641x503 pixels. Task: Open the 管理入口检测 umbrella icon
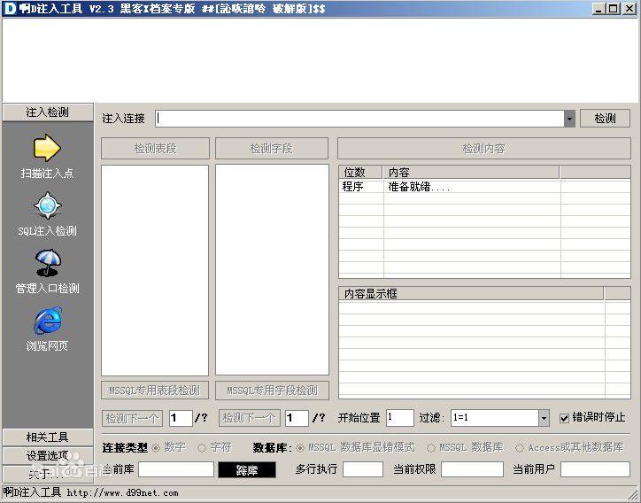(48, 263)
